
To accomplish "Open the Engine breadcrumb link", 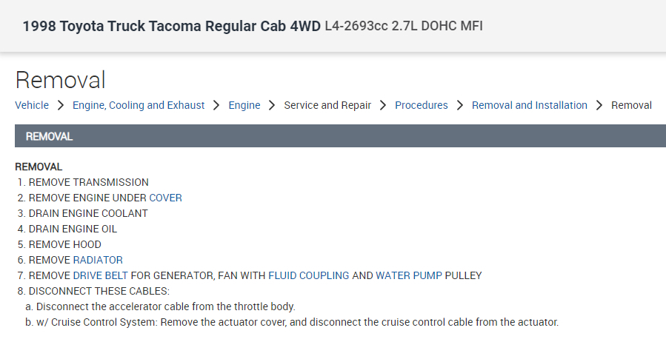I will [244, 105].
